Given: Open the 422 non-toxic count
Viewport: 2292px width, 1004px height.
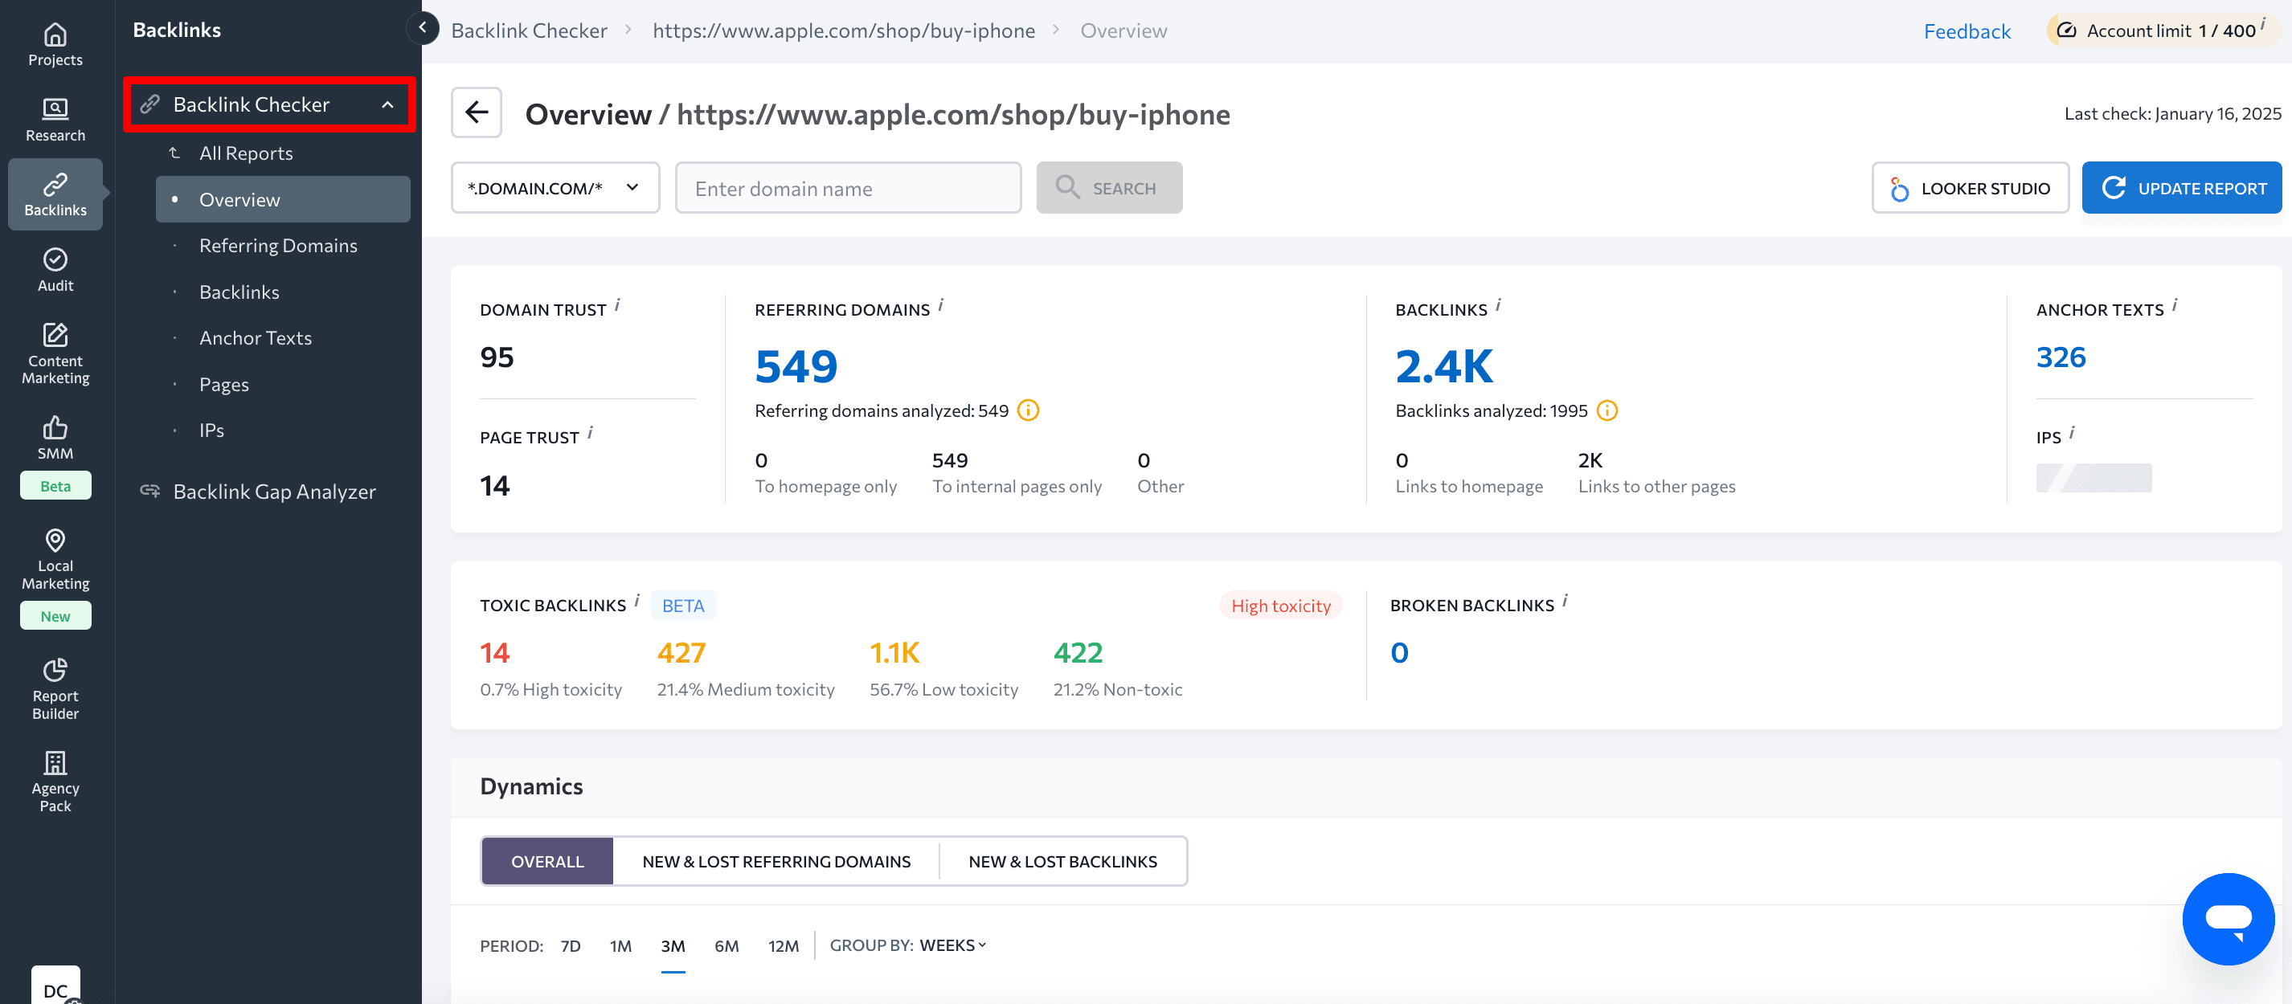Looking at the screenshot, I should coord(1078,653).
